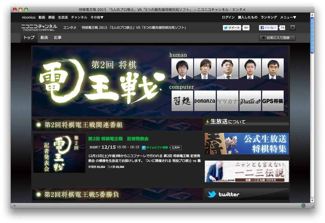
Task: Click the エンタメ breadcrumb
Action: point(70,28)
